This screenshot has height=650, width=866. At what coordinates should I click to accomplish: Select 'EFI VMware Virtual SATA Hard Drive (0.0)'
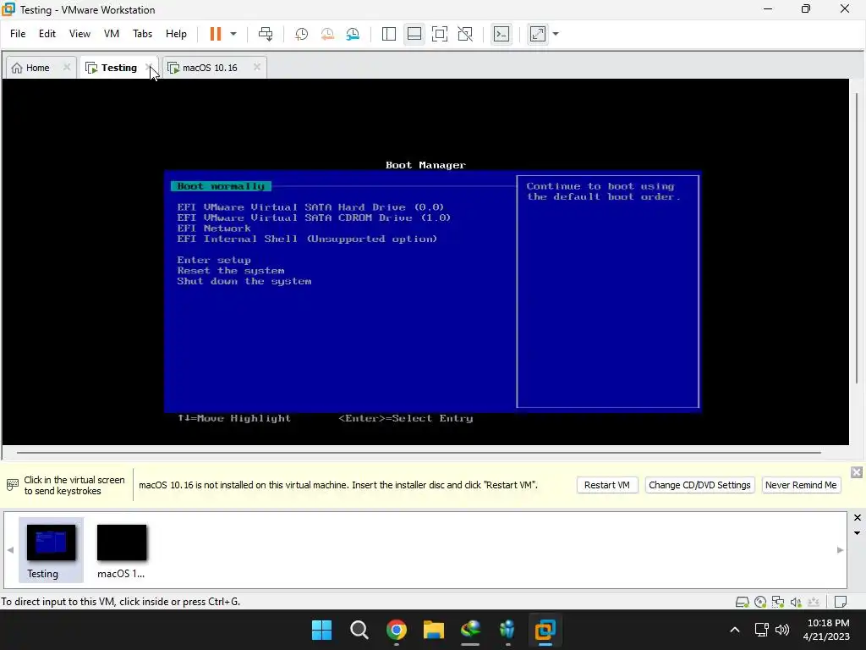pos(310,207)
